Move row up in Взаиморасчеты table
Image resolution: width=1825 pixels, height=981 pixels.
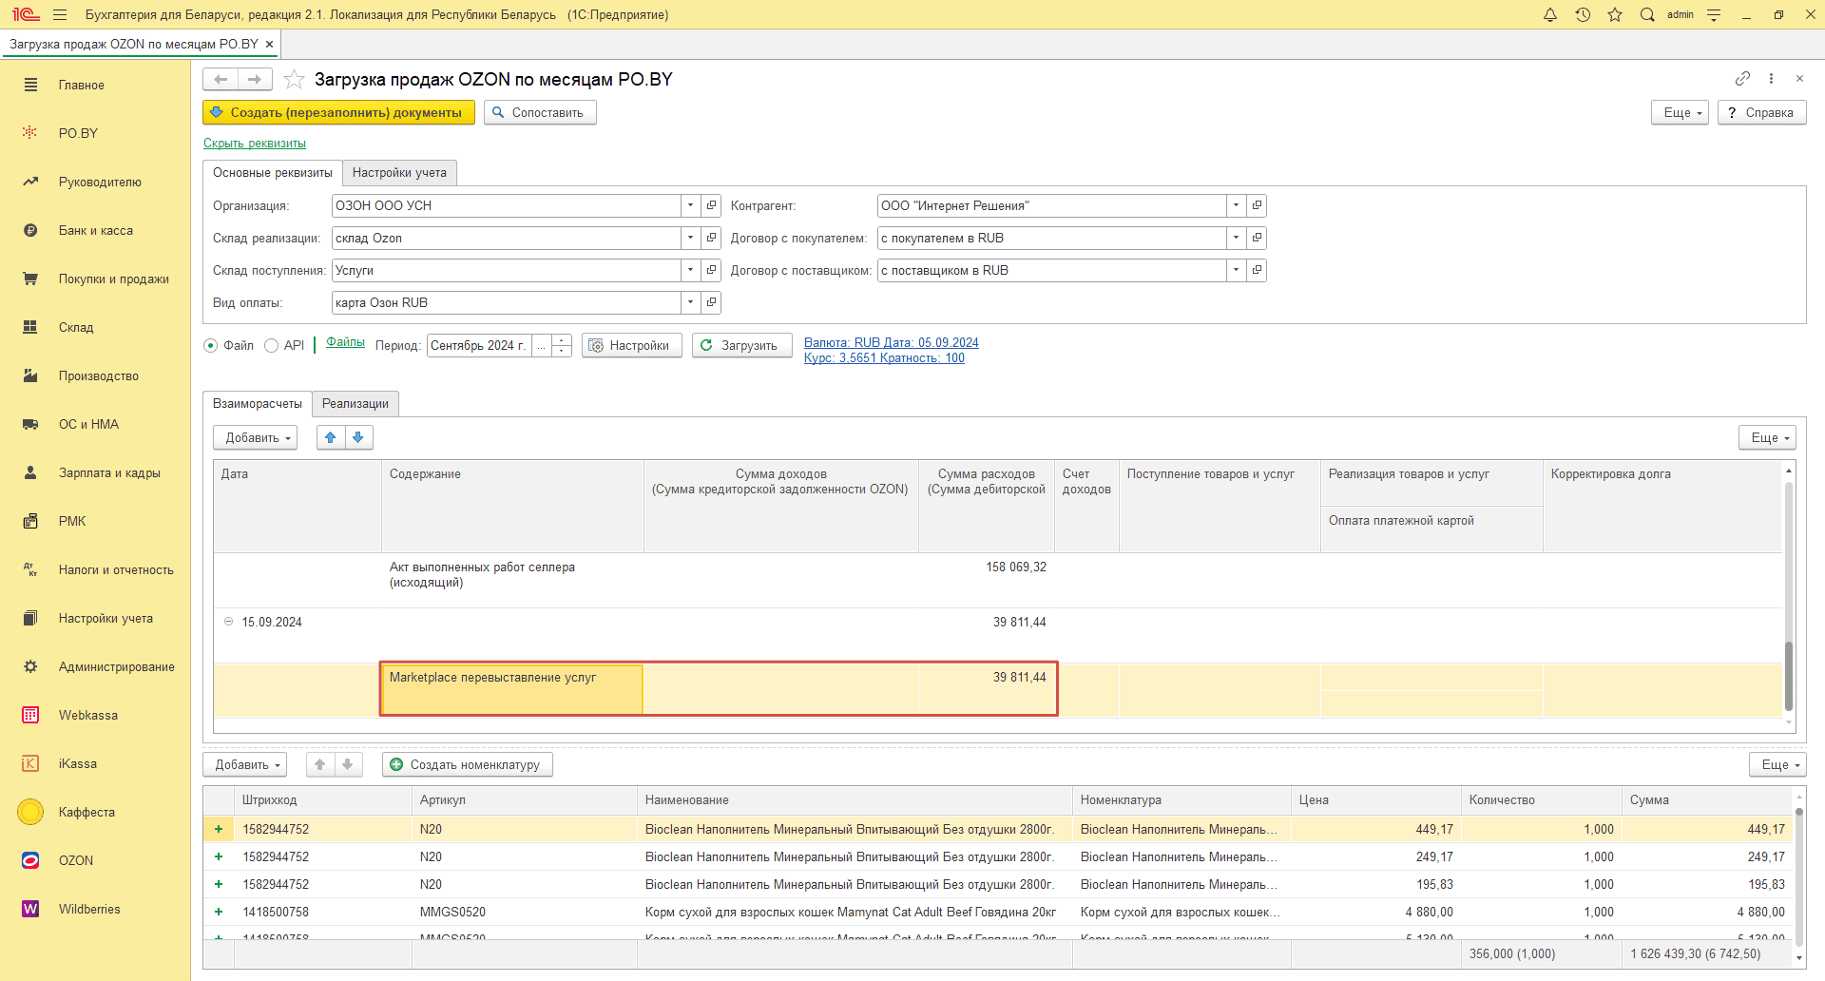click(330, 437)
